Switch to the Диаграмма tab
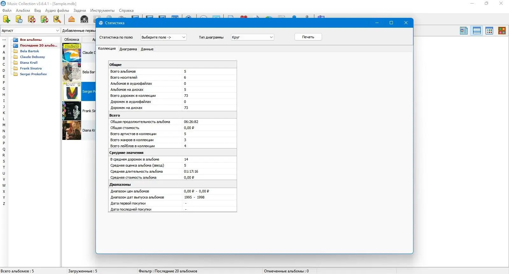This screenshot has height=274, width=509. [128, 49]
